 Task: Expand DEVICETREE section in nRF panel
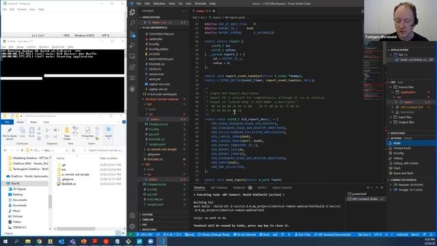398,133
